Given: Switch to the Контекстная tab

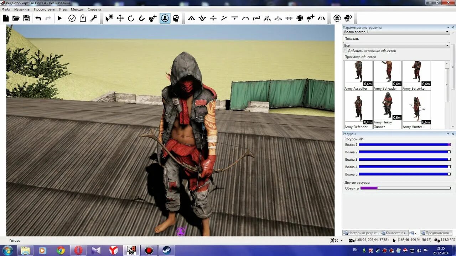Looking at the screenshot, I should click(x=394, y=233).
